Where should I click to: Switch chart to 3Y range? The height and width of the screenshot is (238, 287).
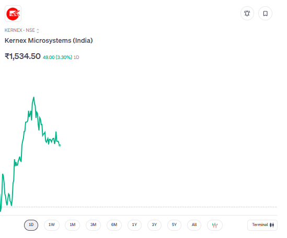[x=154, y=225]
